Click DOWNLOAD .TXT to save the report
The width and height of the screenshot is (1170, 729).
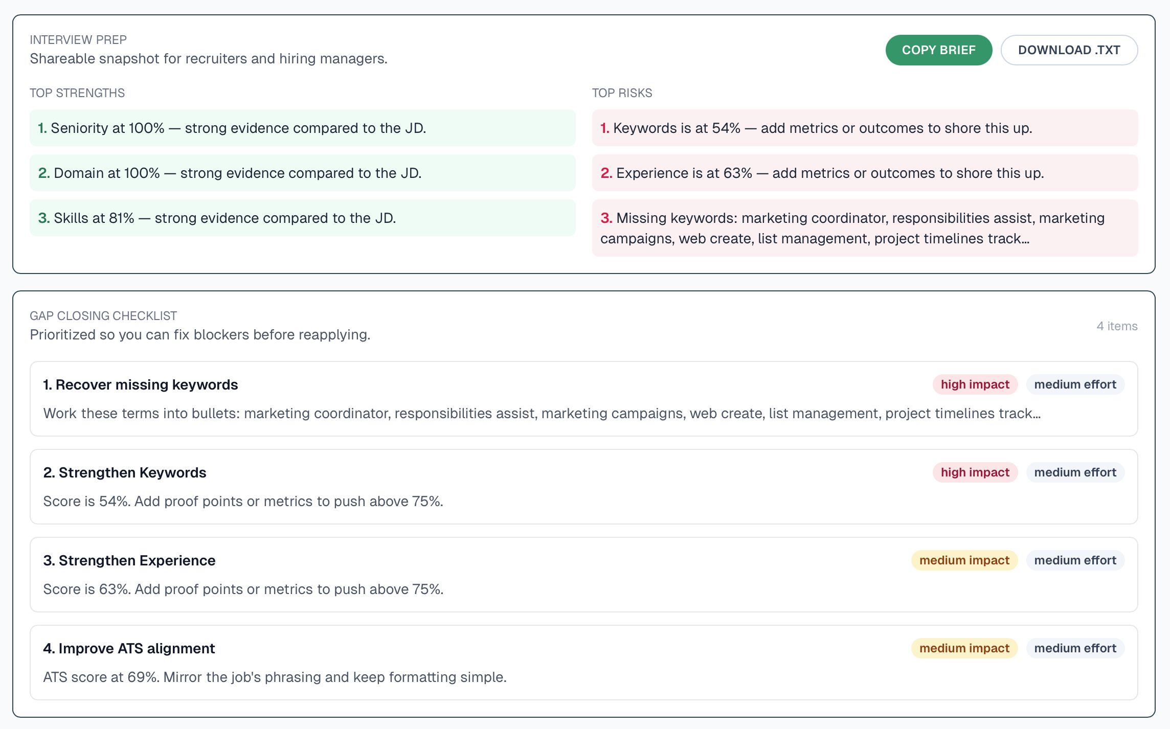pos(1069,50)
